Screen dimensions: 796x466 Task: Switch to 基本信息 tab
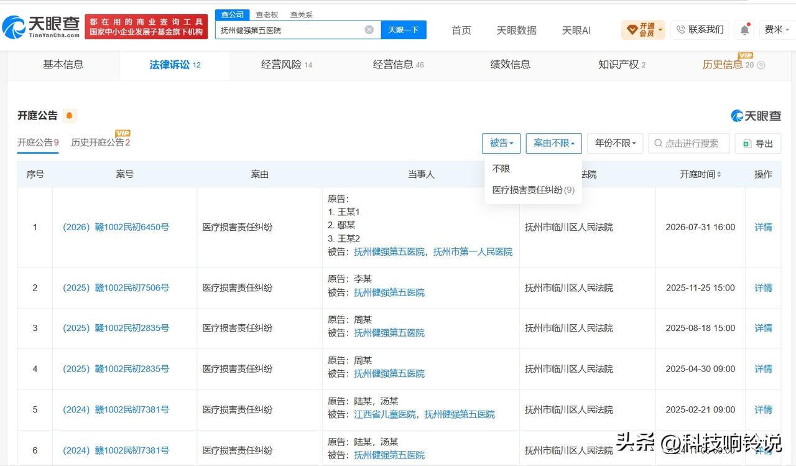pos(63,64)
